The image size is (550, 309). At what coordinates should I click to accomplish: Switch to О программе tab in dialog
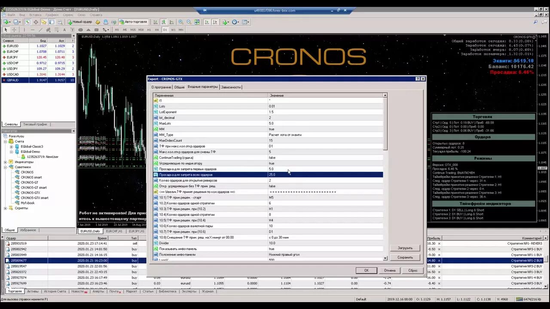click(161, 87)
